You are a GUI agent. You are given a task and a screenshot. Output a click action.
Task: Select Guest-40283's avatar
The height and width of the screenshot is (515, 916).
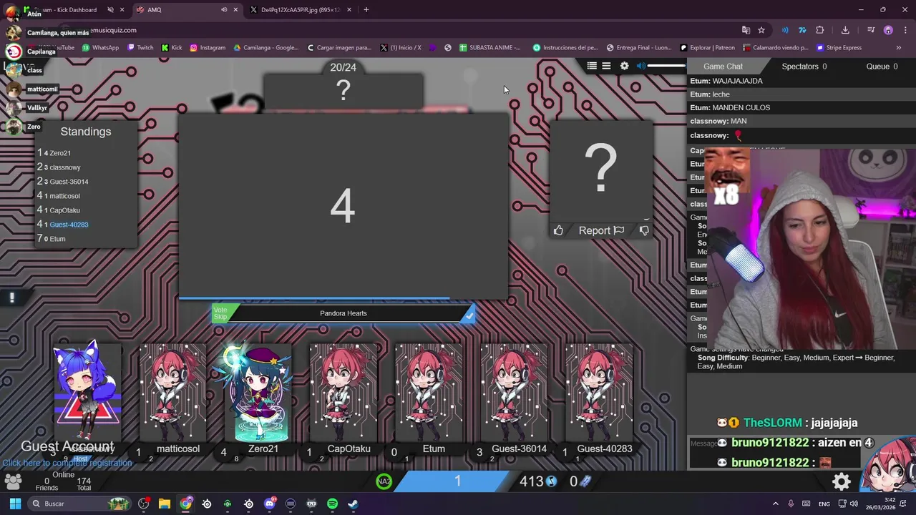point(599,393)
